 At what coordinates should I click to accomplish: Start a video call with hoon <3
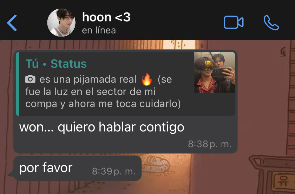[x=233, y=23]
